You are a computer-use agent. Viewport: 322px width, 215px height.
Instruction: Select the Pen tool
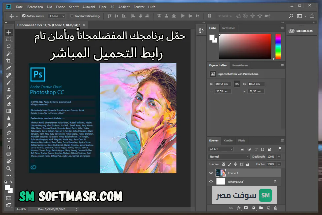click(x=9, y=133)
